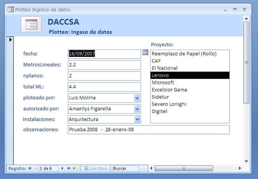Click the vertical scrollbar thumb
This screenshot has height=179, width=258.
(x=246, y=63)
